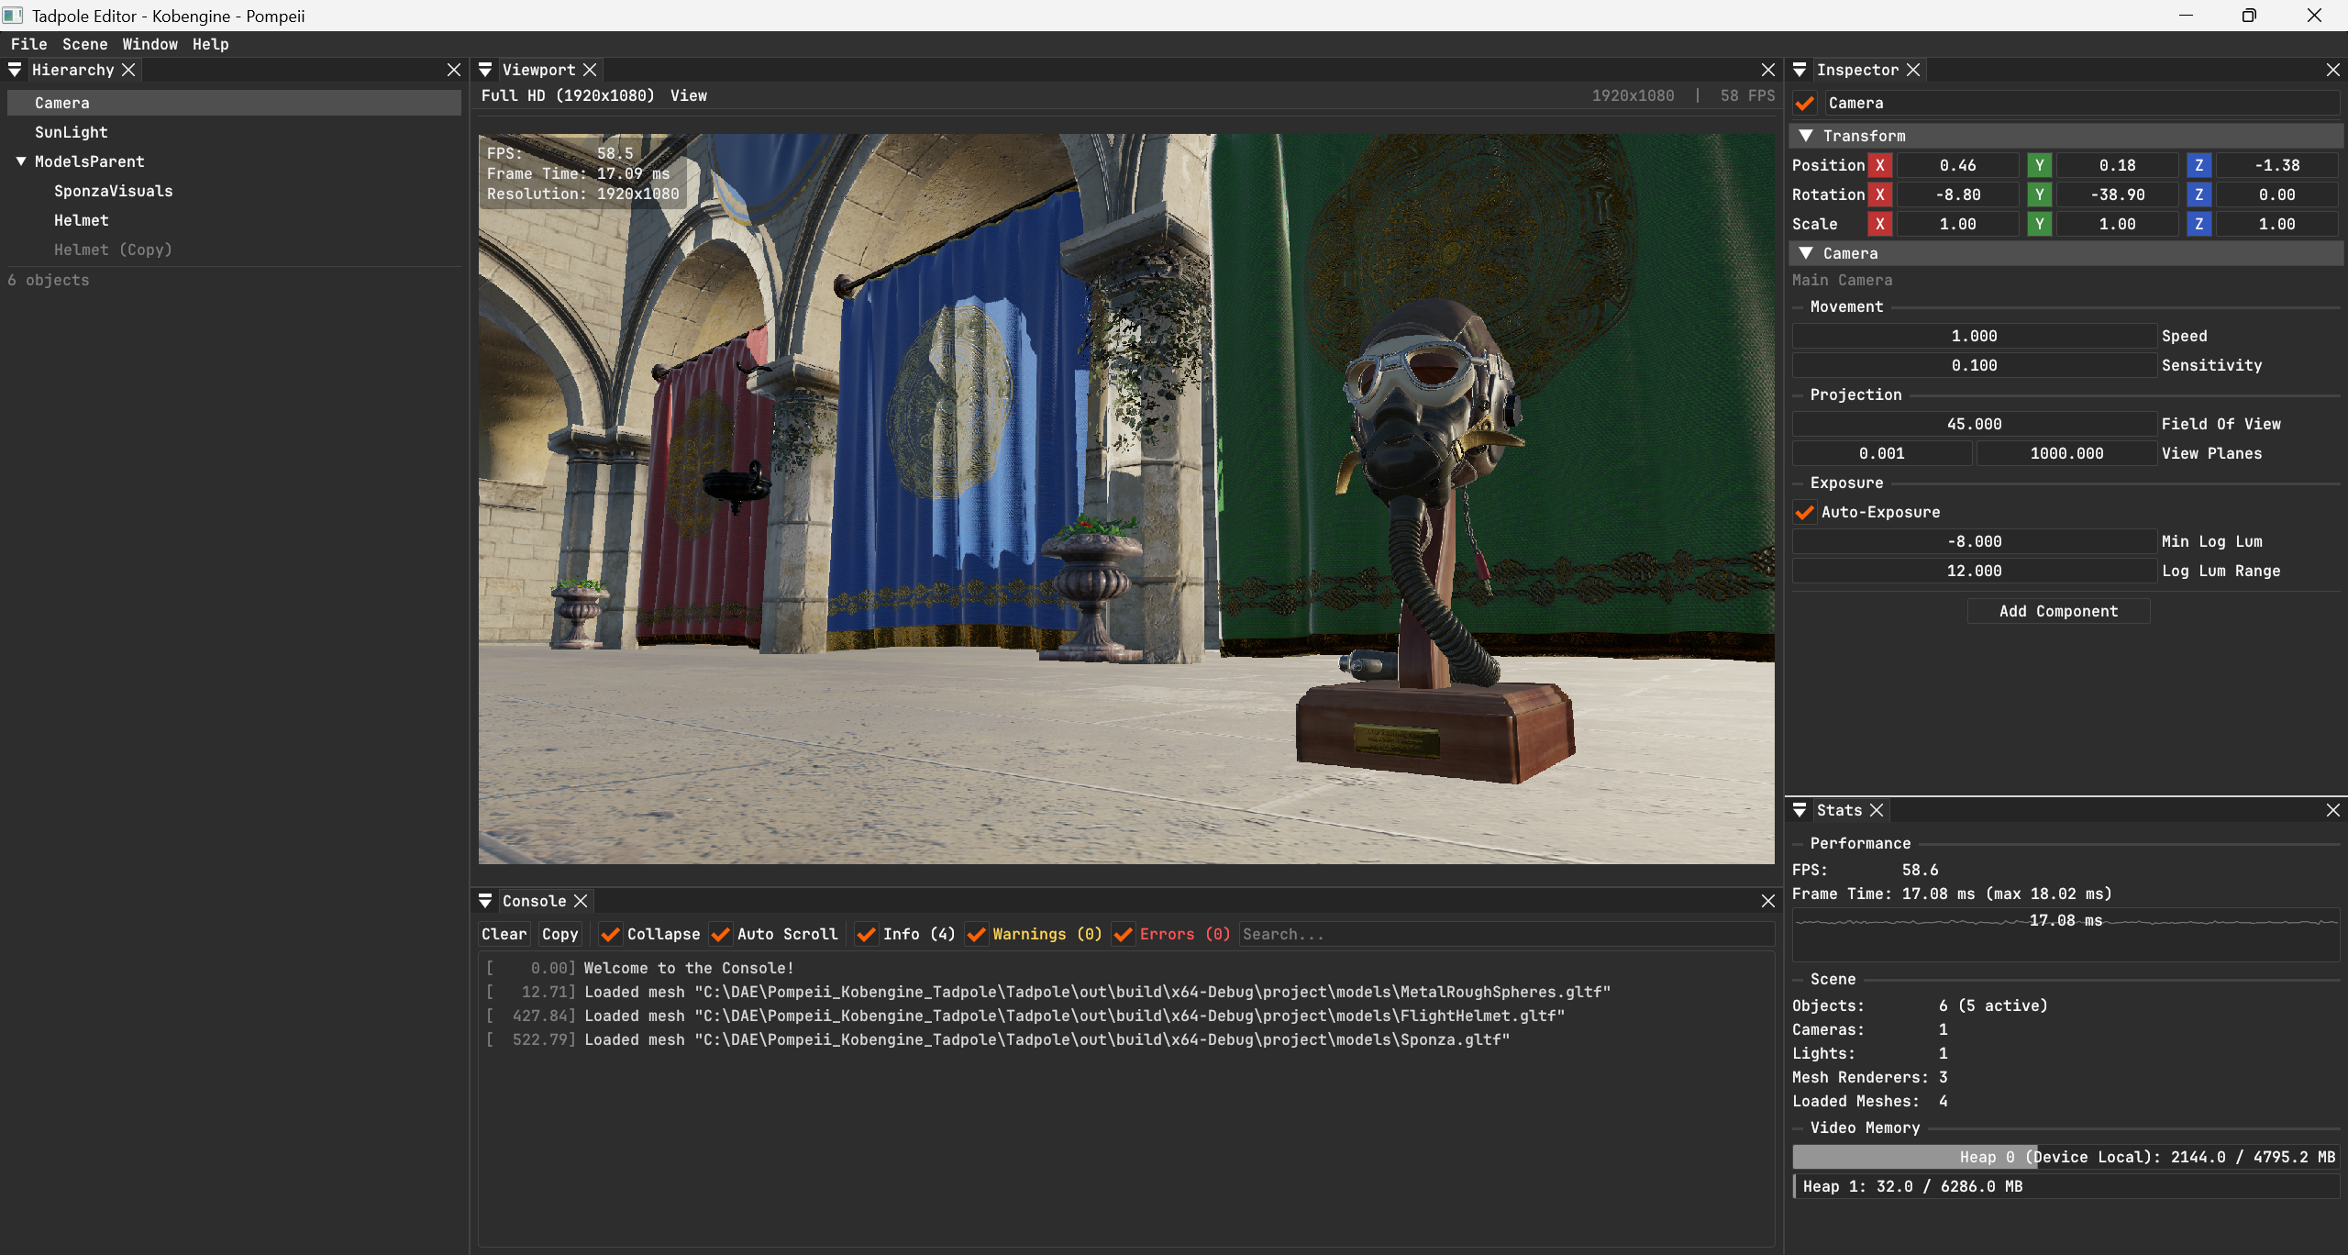Open the Full HD (1920x1080) resolution dropdown
The width and height of the screenshot is (2348, 1255).
568,95
